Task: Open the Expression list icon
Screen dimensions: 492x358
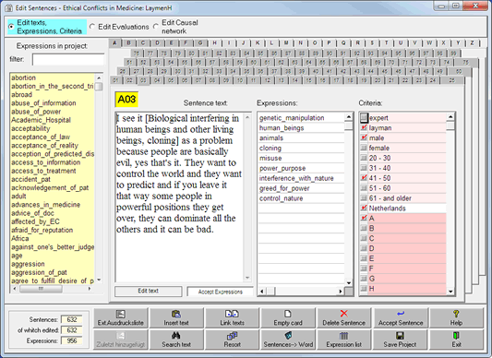Action: 344,336
